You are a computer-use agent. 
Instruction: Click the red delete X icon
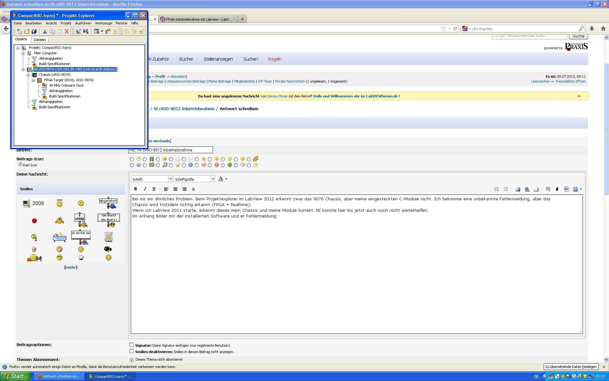67,31
